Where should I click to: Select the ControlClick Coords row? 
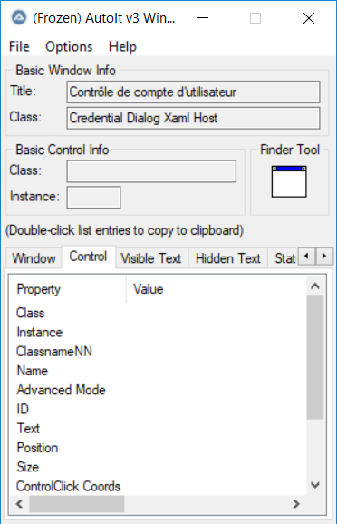pos(158,486)
